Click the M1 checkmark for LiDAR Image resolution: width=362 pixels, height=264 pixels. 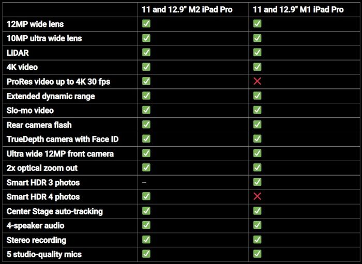click(x=258, y=52)
